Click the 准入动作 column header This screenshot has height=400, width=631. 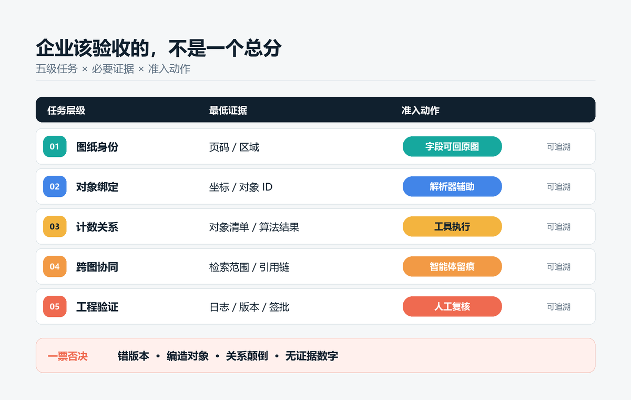(421, 110)
